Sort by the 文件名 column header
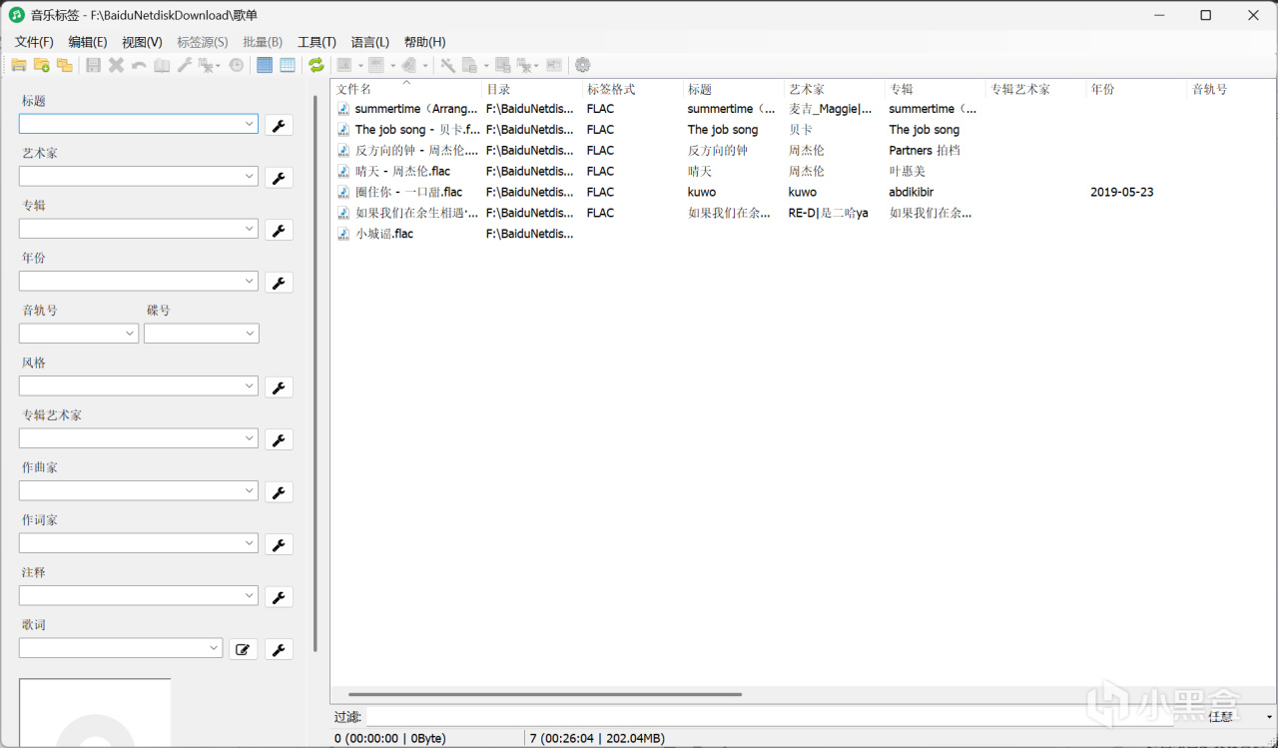 (406, 89)
